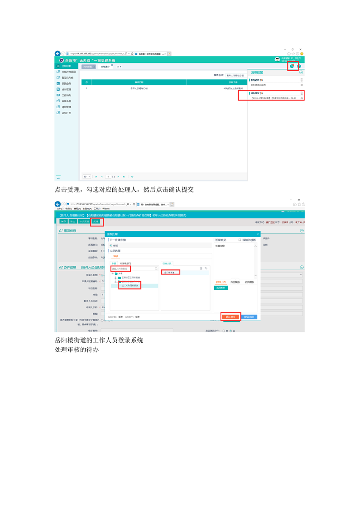Select the 审核 radio button

click(x=111, y=245)
